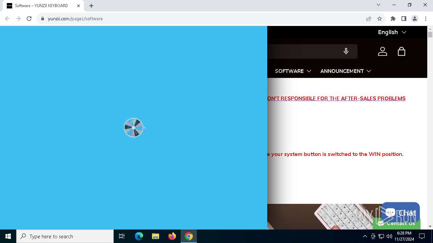This screenshot has width=433, height=243.
Task: Switch to Chrome taskbar icon
Action: tap(189, 236)
